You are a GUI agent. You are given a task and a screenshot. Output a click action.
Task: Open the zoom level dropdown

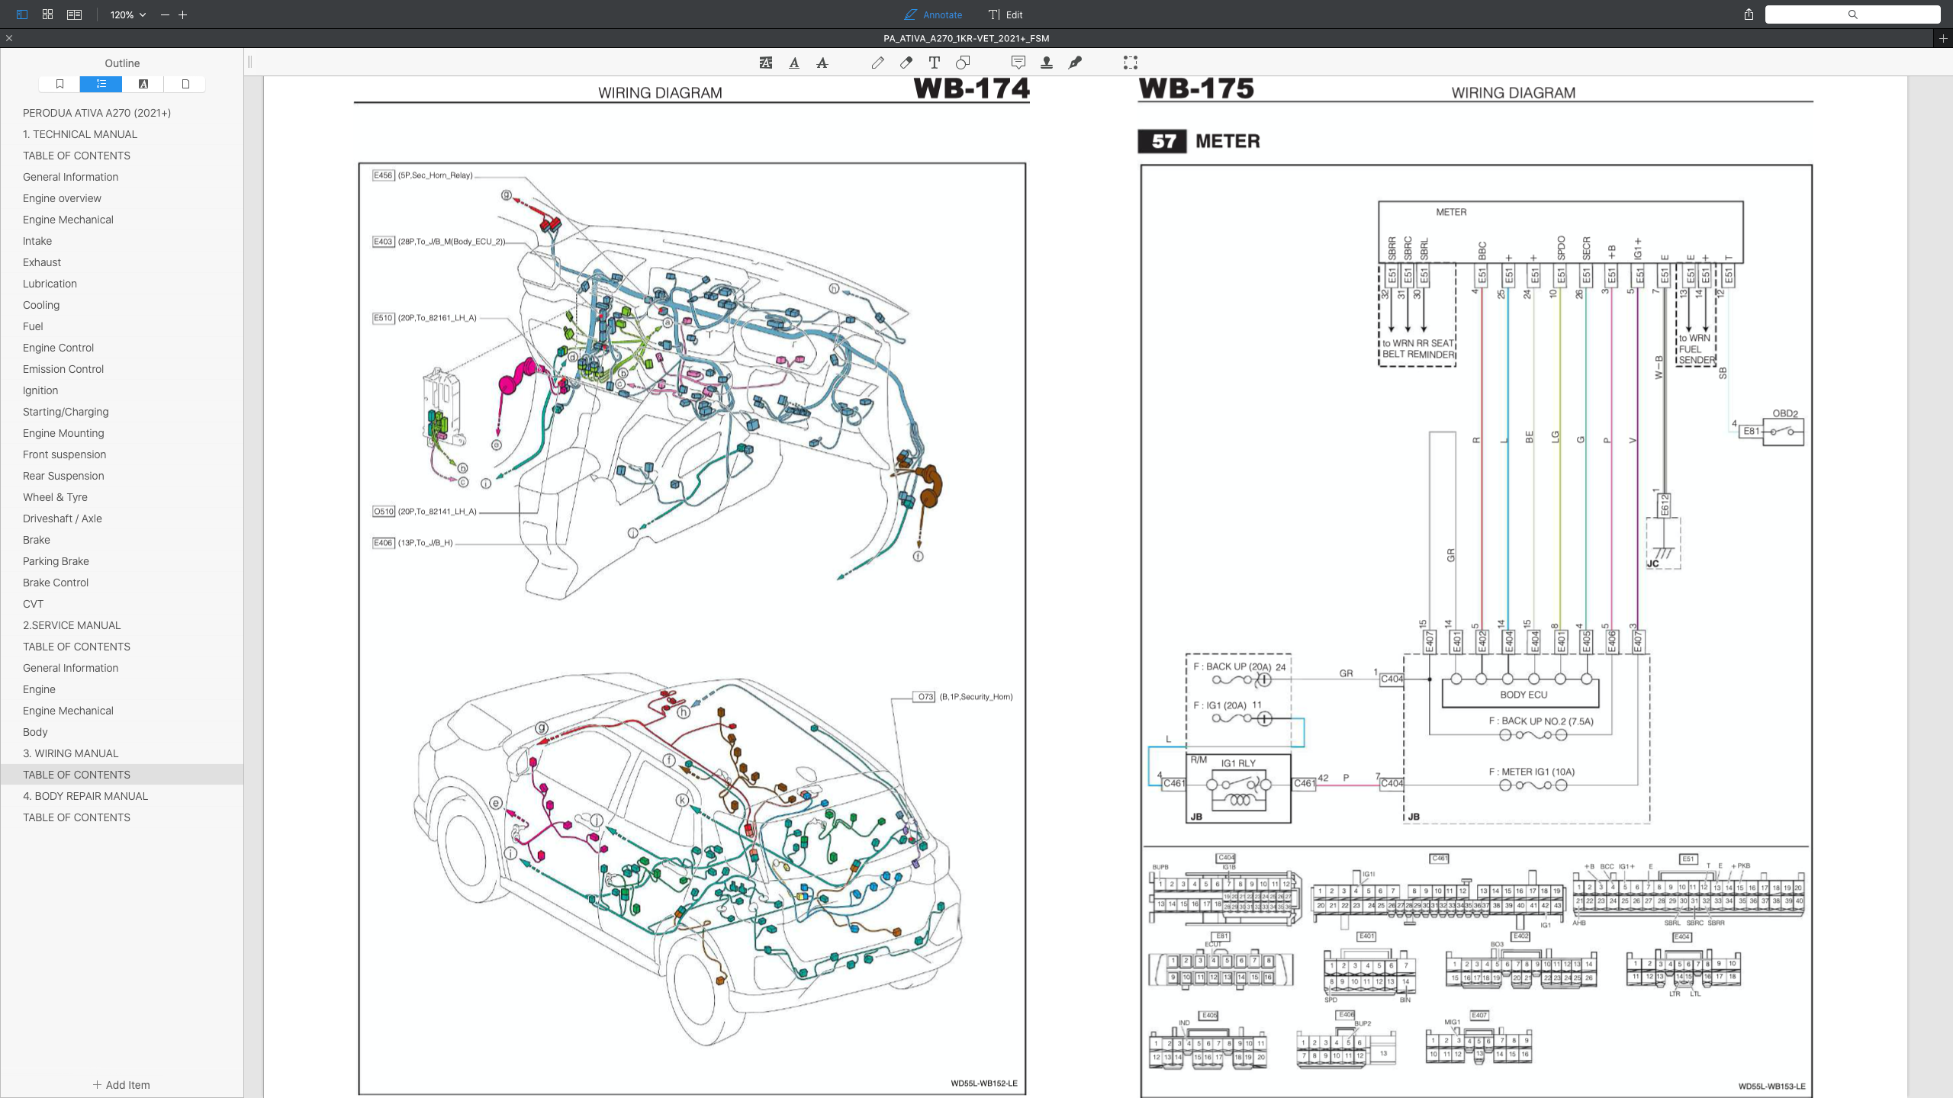pyautogui.click(x=124, y=14)
